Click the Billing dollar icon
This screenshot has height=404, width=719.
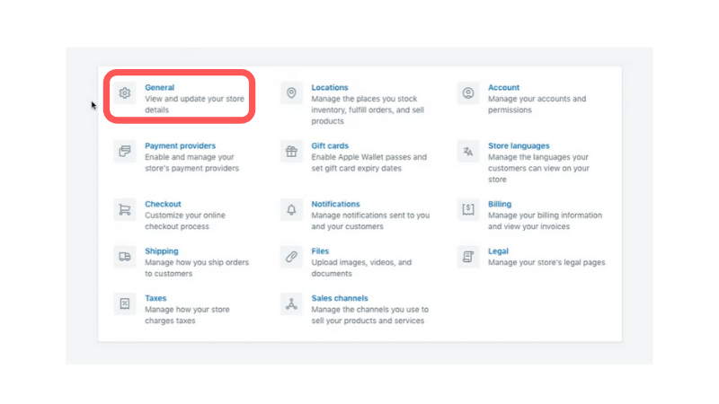click(467, 209)
